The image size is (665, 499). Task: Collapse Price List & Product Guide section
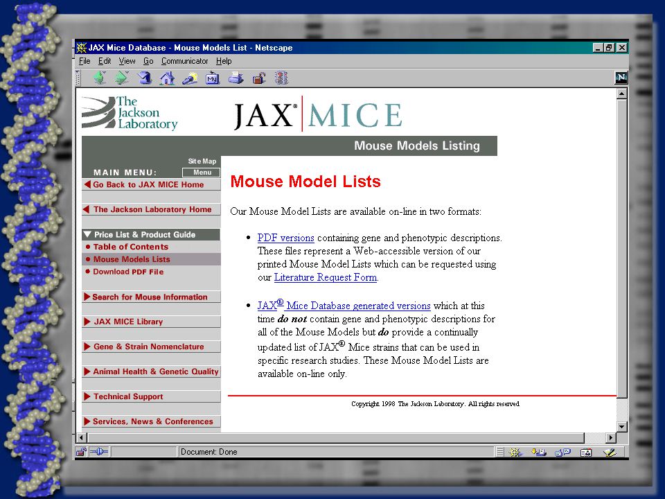tap(151, 235)
